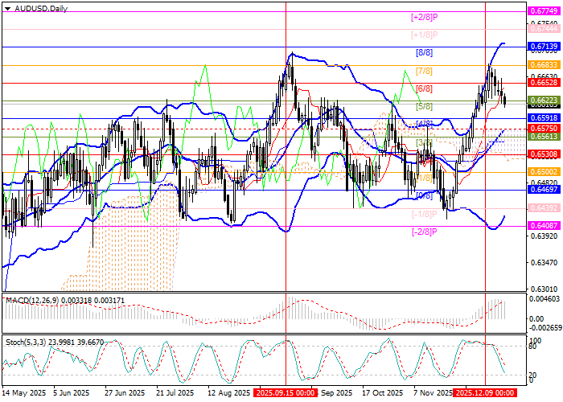Click the [6/8] Murrey level label

[x=424, y=88]
